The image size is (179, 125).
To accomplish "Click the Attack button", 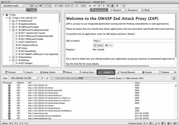I will click(98, 45).
